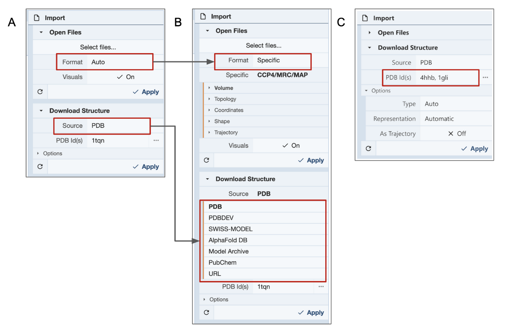Click the Import document icon in panel B
The image size is (506, 332).
click(x=203, y=17)
